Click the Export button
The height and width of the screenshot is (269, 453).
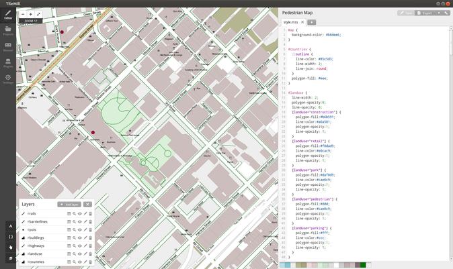tap(425, 13)
